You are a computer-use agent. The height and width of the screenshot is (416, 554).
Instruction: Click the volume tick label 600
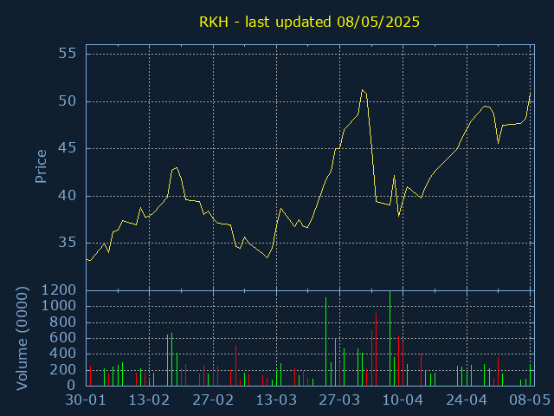63,338
